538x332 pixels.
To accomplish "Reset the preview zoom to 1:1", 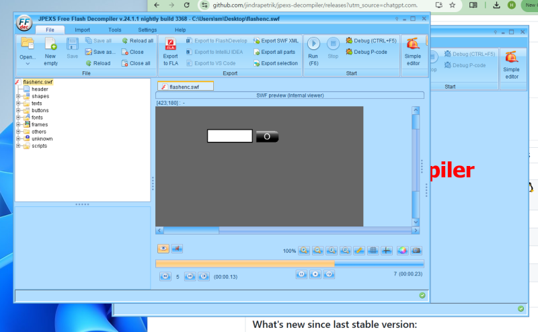I will (x=332, y=251).
